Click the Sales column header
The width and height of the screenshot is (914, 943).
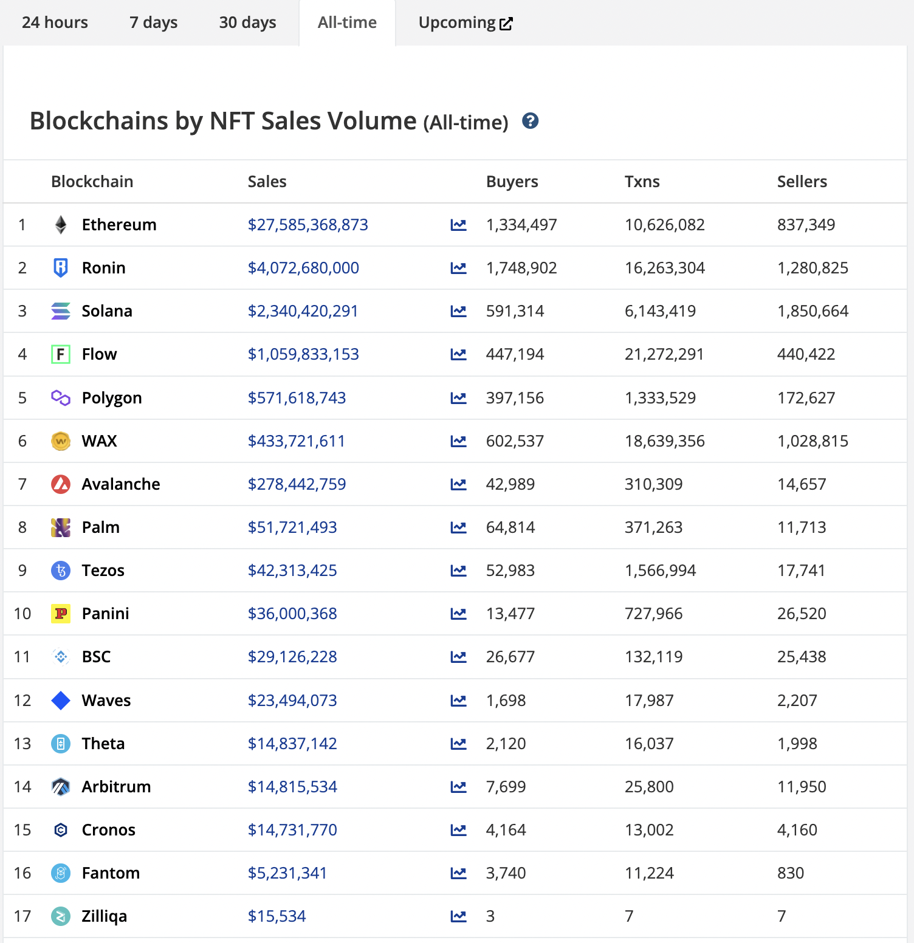click(267, 182)
